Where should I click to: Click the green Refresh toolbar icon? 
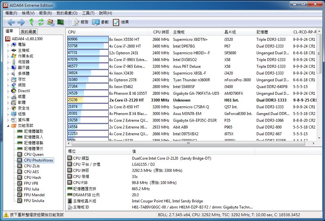[41, 22]
